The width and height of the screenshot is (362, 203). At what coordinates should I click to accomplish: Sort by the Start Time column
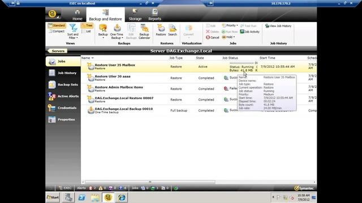tap(268, 58)
